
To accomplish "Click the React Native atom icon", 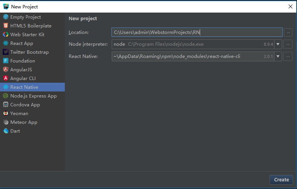I will pos(6,87).
